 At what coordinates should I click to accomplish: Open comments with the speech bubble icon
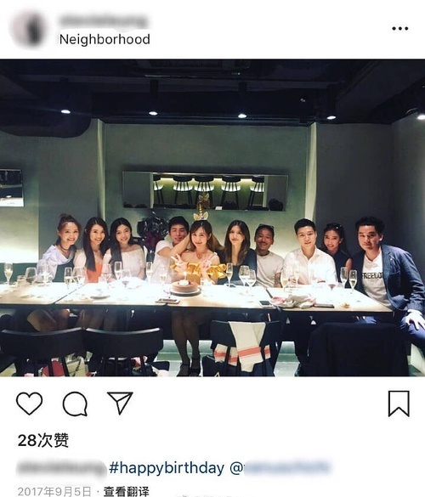click(x=75, y=404)
